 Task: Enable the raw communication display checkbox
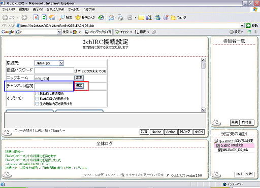click(x=38, y=103)
